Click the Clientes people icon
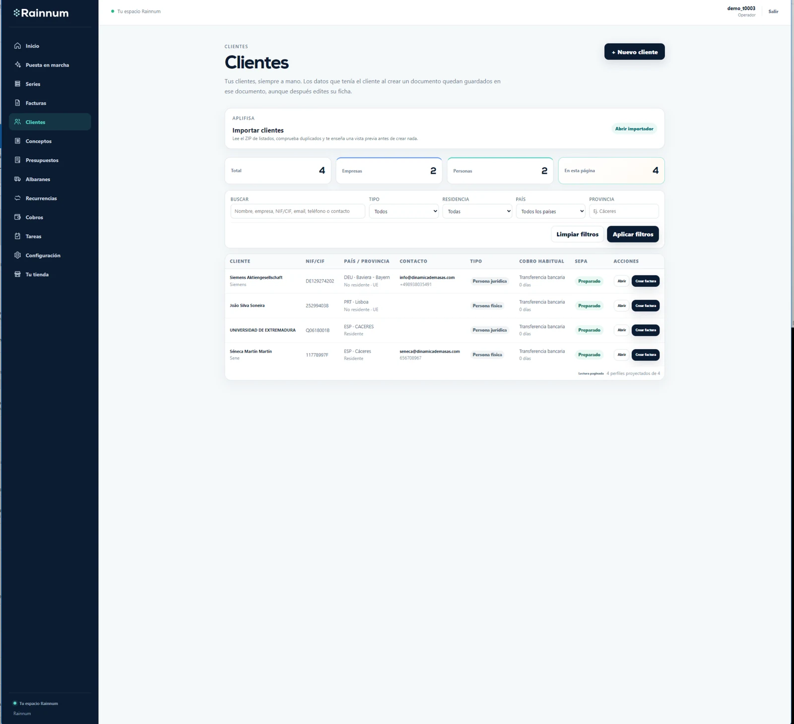 point(17,122)
